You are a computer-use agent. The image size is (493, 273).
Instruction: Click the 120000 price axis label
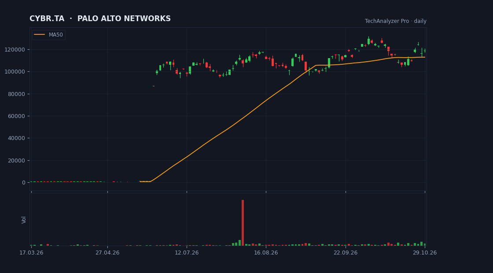pos(15,50)
